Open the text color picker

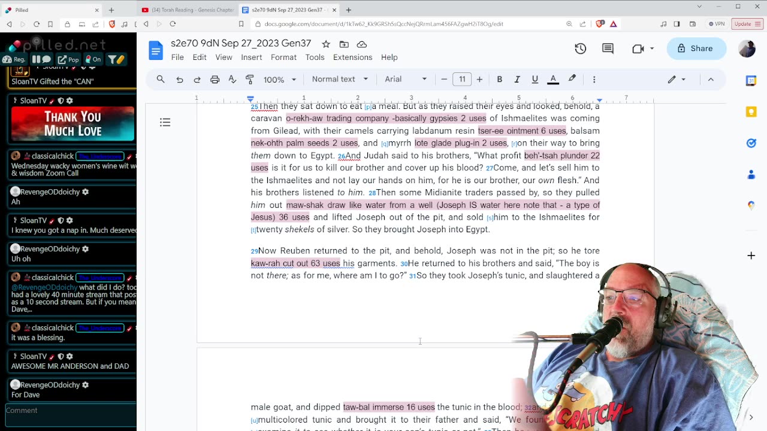pyautogui.click(x=553, y=79)
